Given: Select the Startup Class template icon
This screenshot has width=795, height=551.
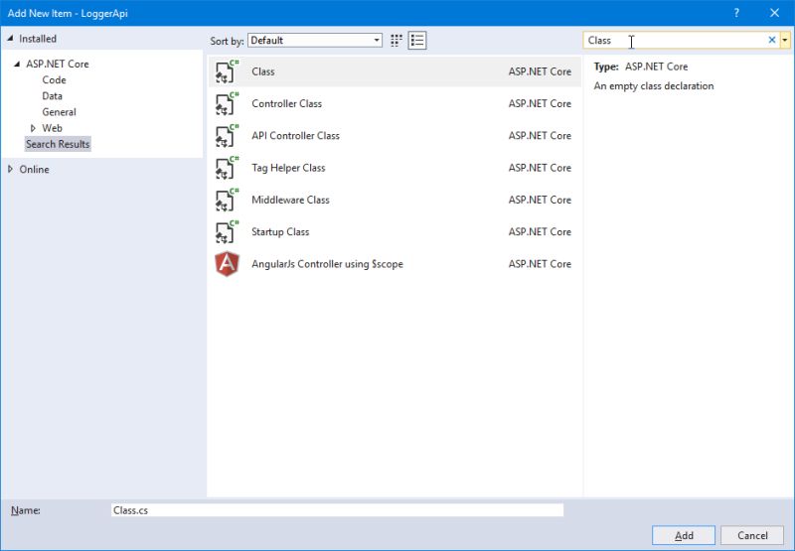Looking at the screenshot, I should coord(227,232).
